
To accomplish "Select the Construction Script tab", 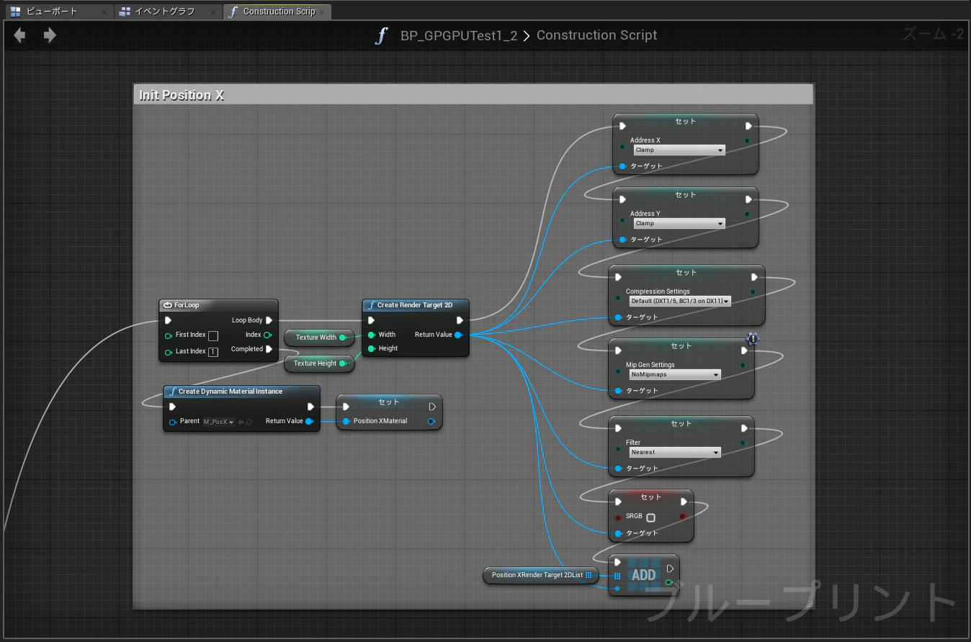I will click(x=279, y=12).
